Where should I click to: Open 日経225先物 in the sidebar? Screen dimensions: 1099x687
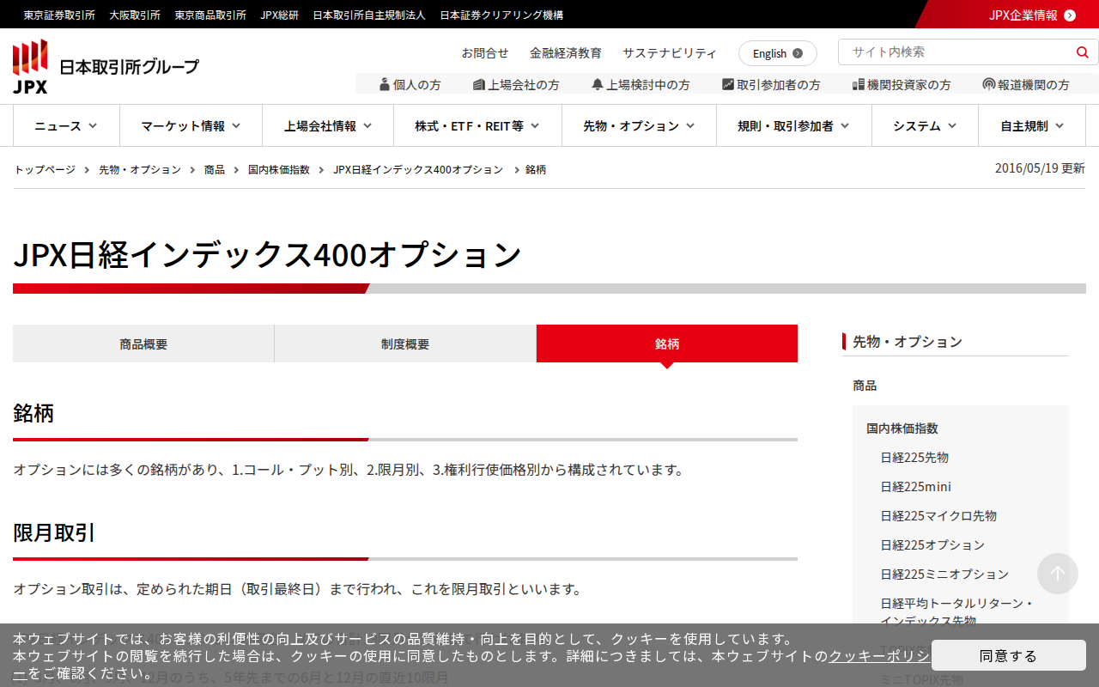tap(914, 457)
